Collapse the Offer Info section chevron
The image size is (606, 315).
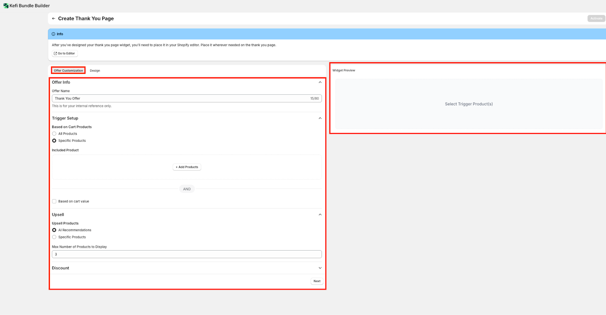pos(320,82)
